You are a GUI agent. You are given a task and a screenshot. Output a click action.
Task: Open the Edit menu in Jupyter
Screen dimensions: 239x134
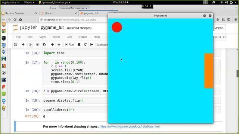coord(30,37)
